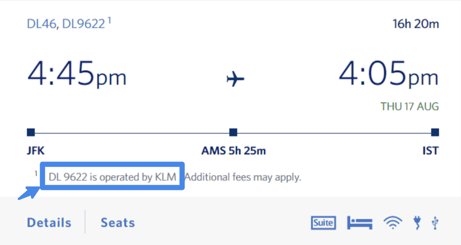461x245 pixels.
Task: Click the AMS layover stop marker
Action: (x=232, y=132)
